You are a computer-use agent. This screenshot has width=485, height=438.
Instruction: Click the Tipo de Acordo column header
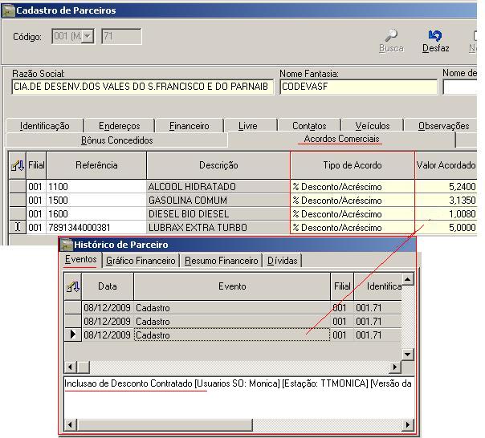353,165
